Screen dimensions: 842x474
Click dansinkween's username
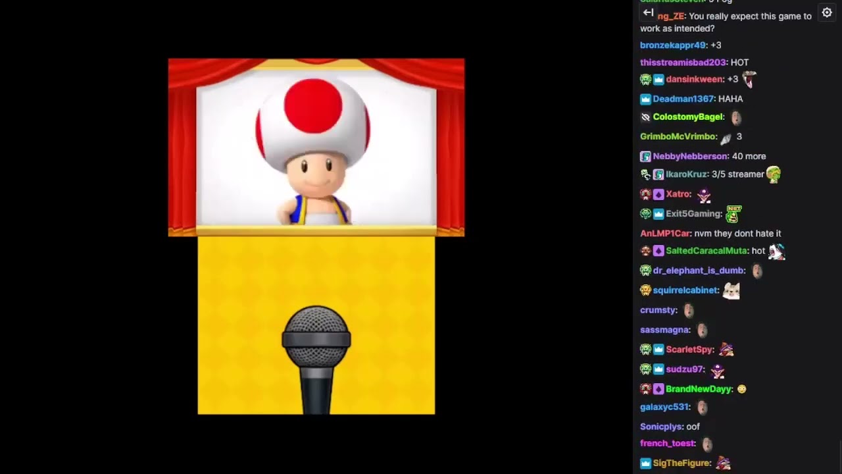pyautogui.click(x=694, y=80)
